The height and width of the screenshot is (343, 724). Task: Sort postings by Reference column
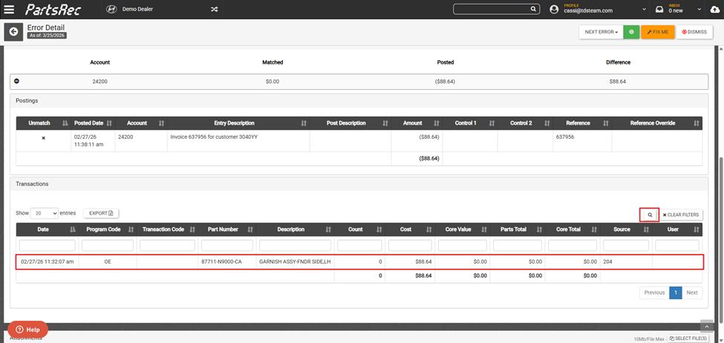click(581, 123)
